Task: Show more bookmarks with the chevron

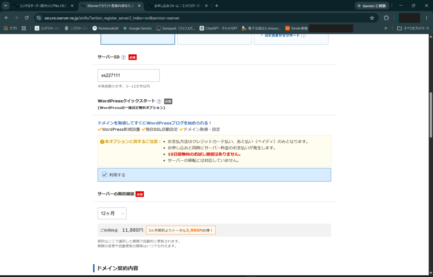Action: (x=386, y=28)
